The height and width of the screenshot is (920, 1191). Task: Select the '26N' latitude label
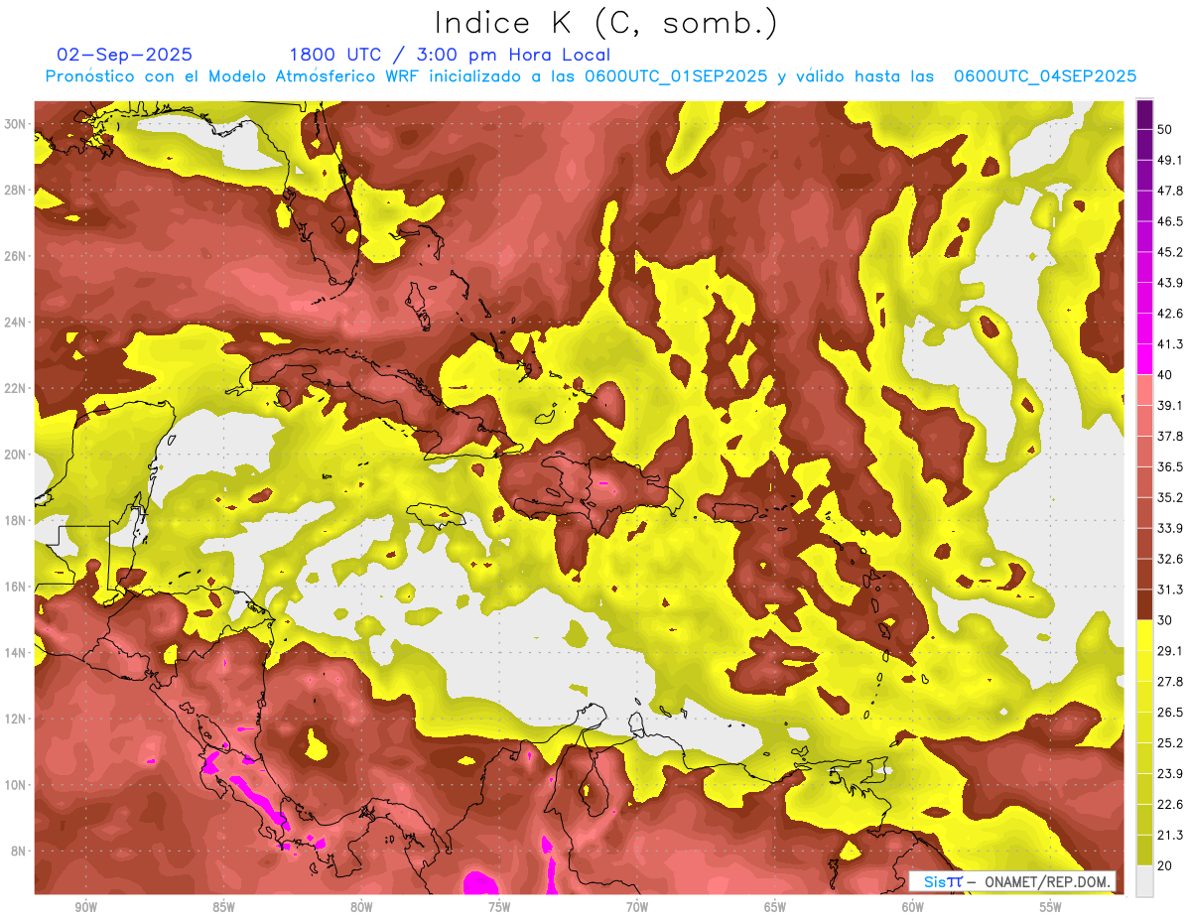pyautogui.click(x=16, y=256)
